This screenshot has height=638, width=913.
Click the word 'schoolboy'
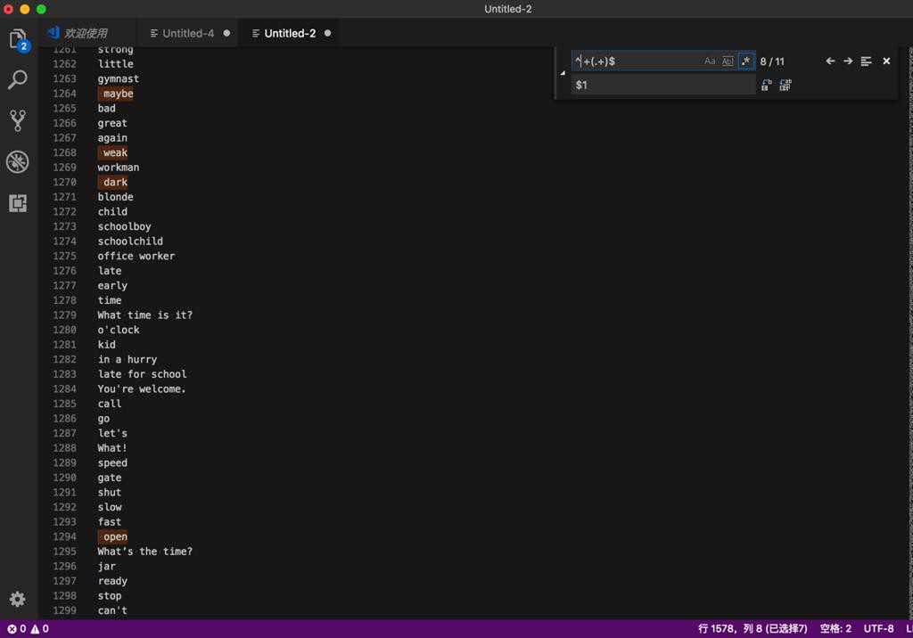(124, 226)
